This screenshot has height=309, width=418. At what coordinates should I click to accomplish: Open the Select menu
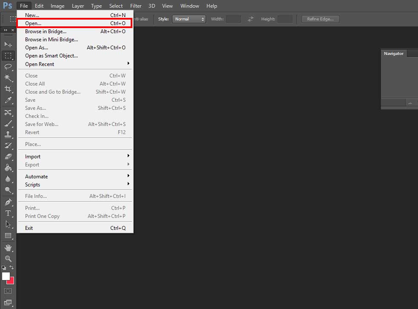116,6
